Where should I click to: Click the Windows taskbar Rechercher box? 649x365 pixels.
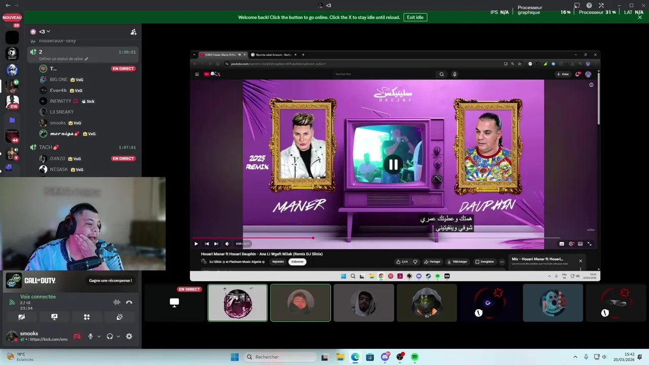pos(280,357)
